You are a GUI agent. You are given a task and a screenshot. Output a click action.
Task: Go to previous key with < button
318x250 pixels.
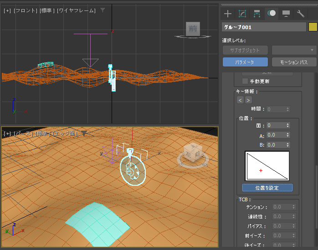point(240,100)
